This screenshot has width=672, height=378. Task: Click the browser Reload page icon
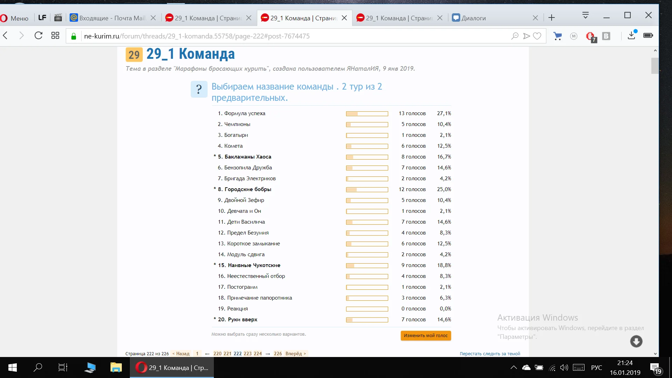38,36
